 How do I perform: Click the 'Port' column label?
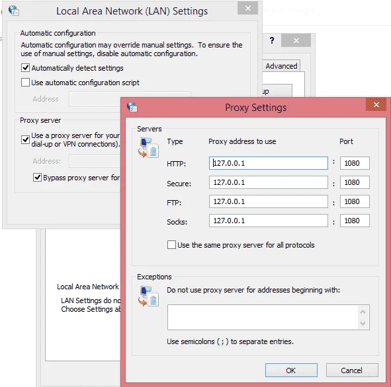[347, 141]
